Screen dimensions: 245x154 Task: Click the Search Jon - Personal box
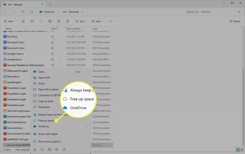click(x=209, y=12)
